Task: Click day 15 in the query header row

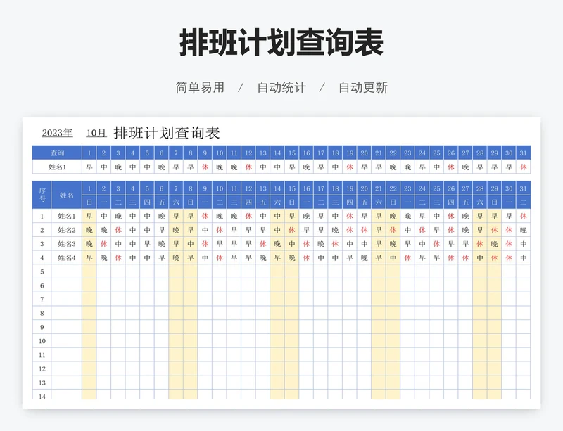Action: (292, 153)
